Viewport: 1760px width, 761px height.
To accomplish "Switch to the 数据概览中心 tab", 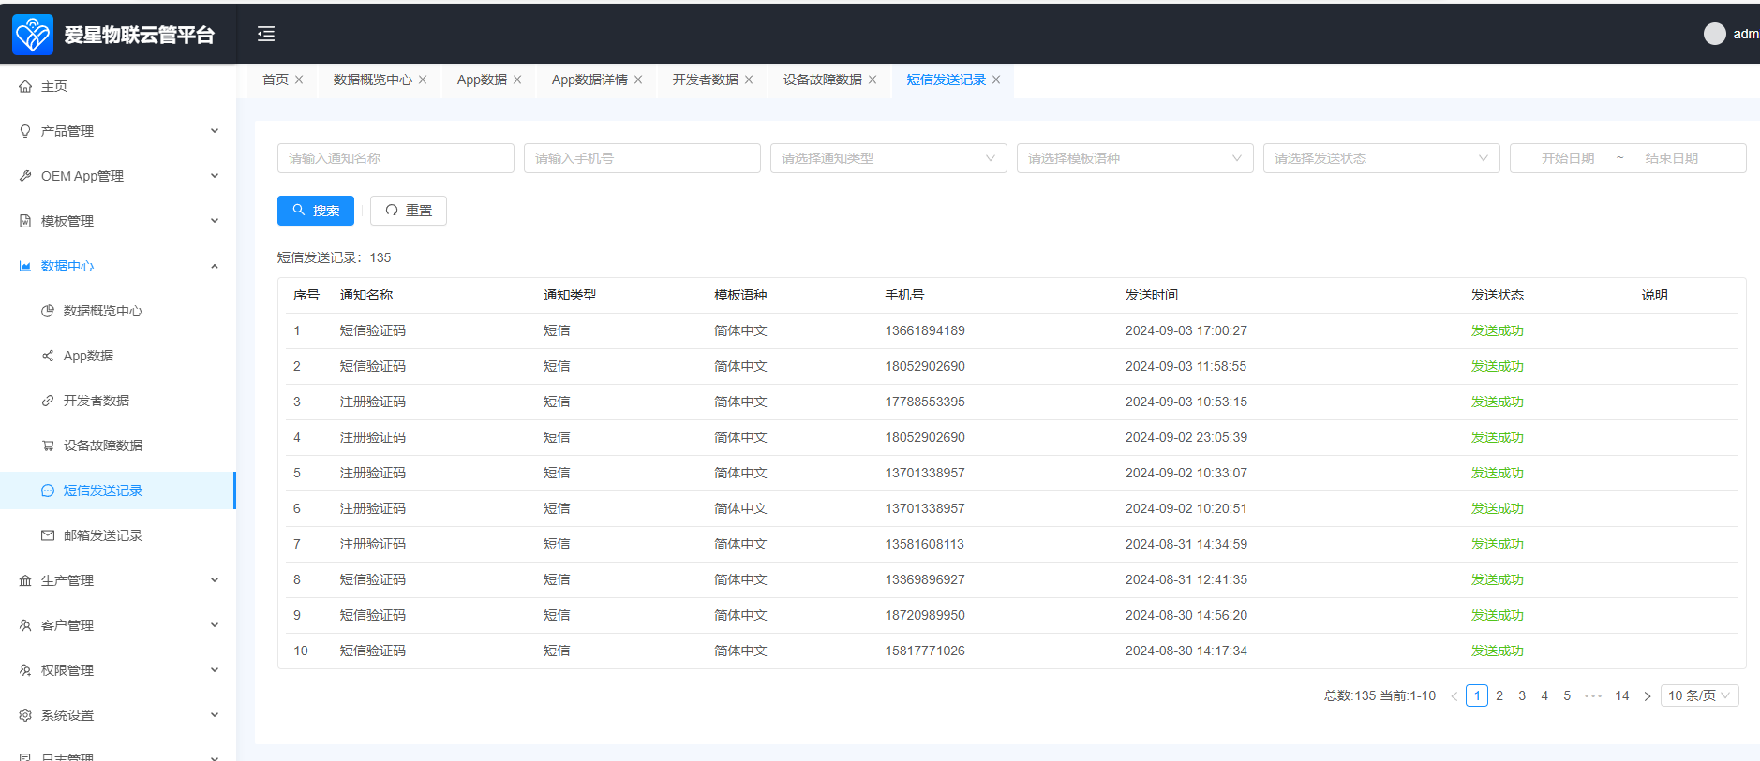I will (373, 80).
